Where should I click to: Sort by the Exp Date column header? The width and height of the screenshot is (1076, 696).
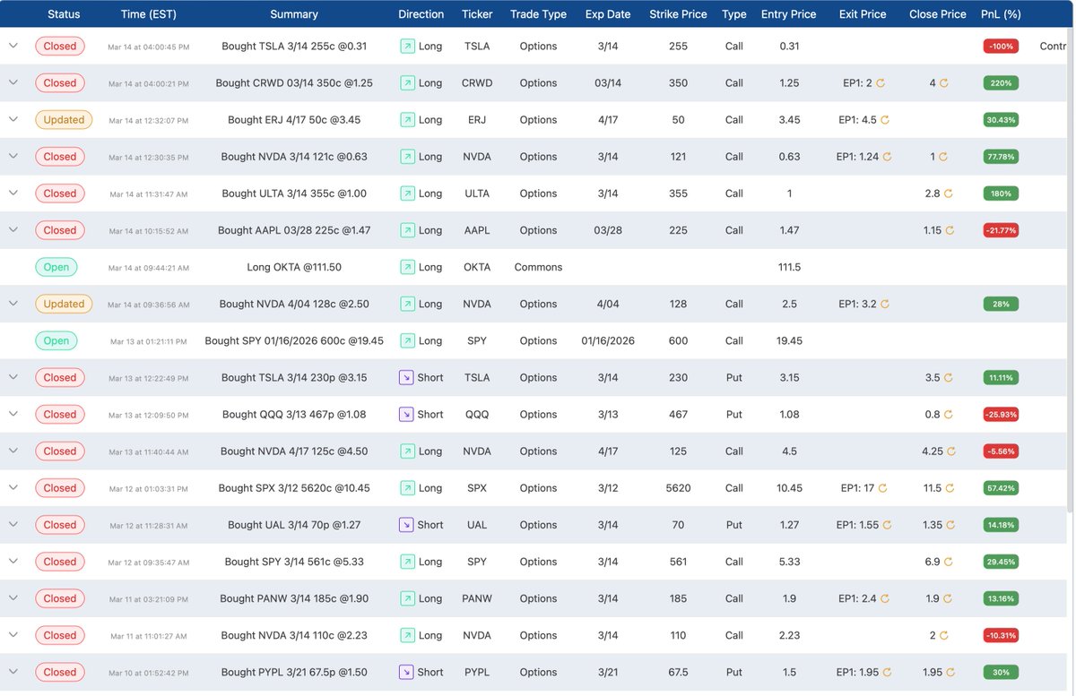click(x=608, y=14)
